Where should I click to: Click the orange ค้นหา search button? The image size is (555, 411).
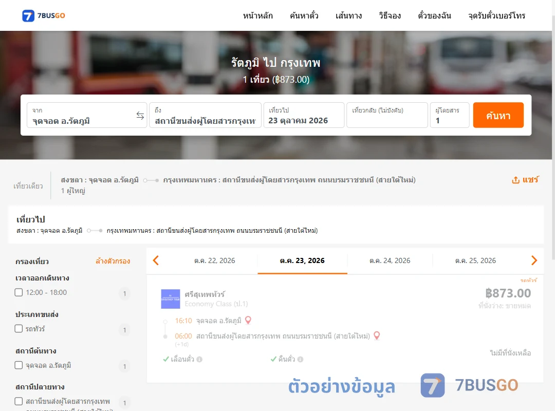tap(498, 115)
